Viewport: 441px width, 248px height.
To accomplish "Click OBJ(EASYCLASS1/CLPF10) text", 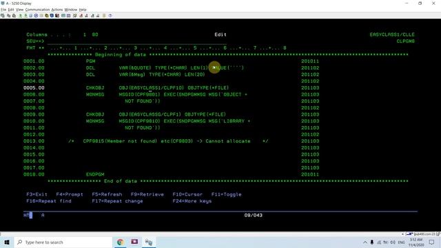I will 152,87.
